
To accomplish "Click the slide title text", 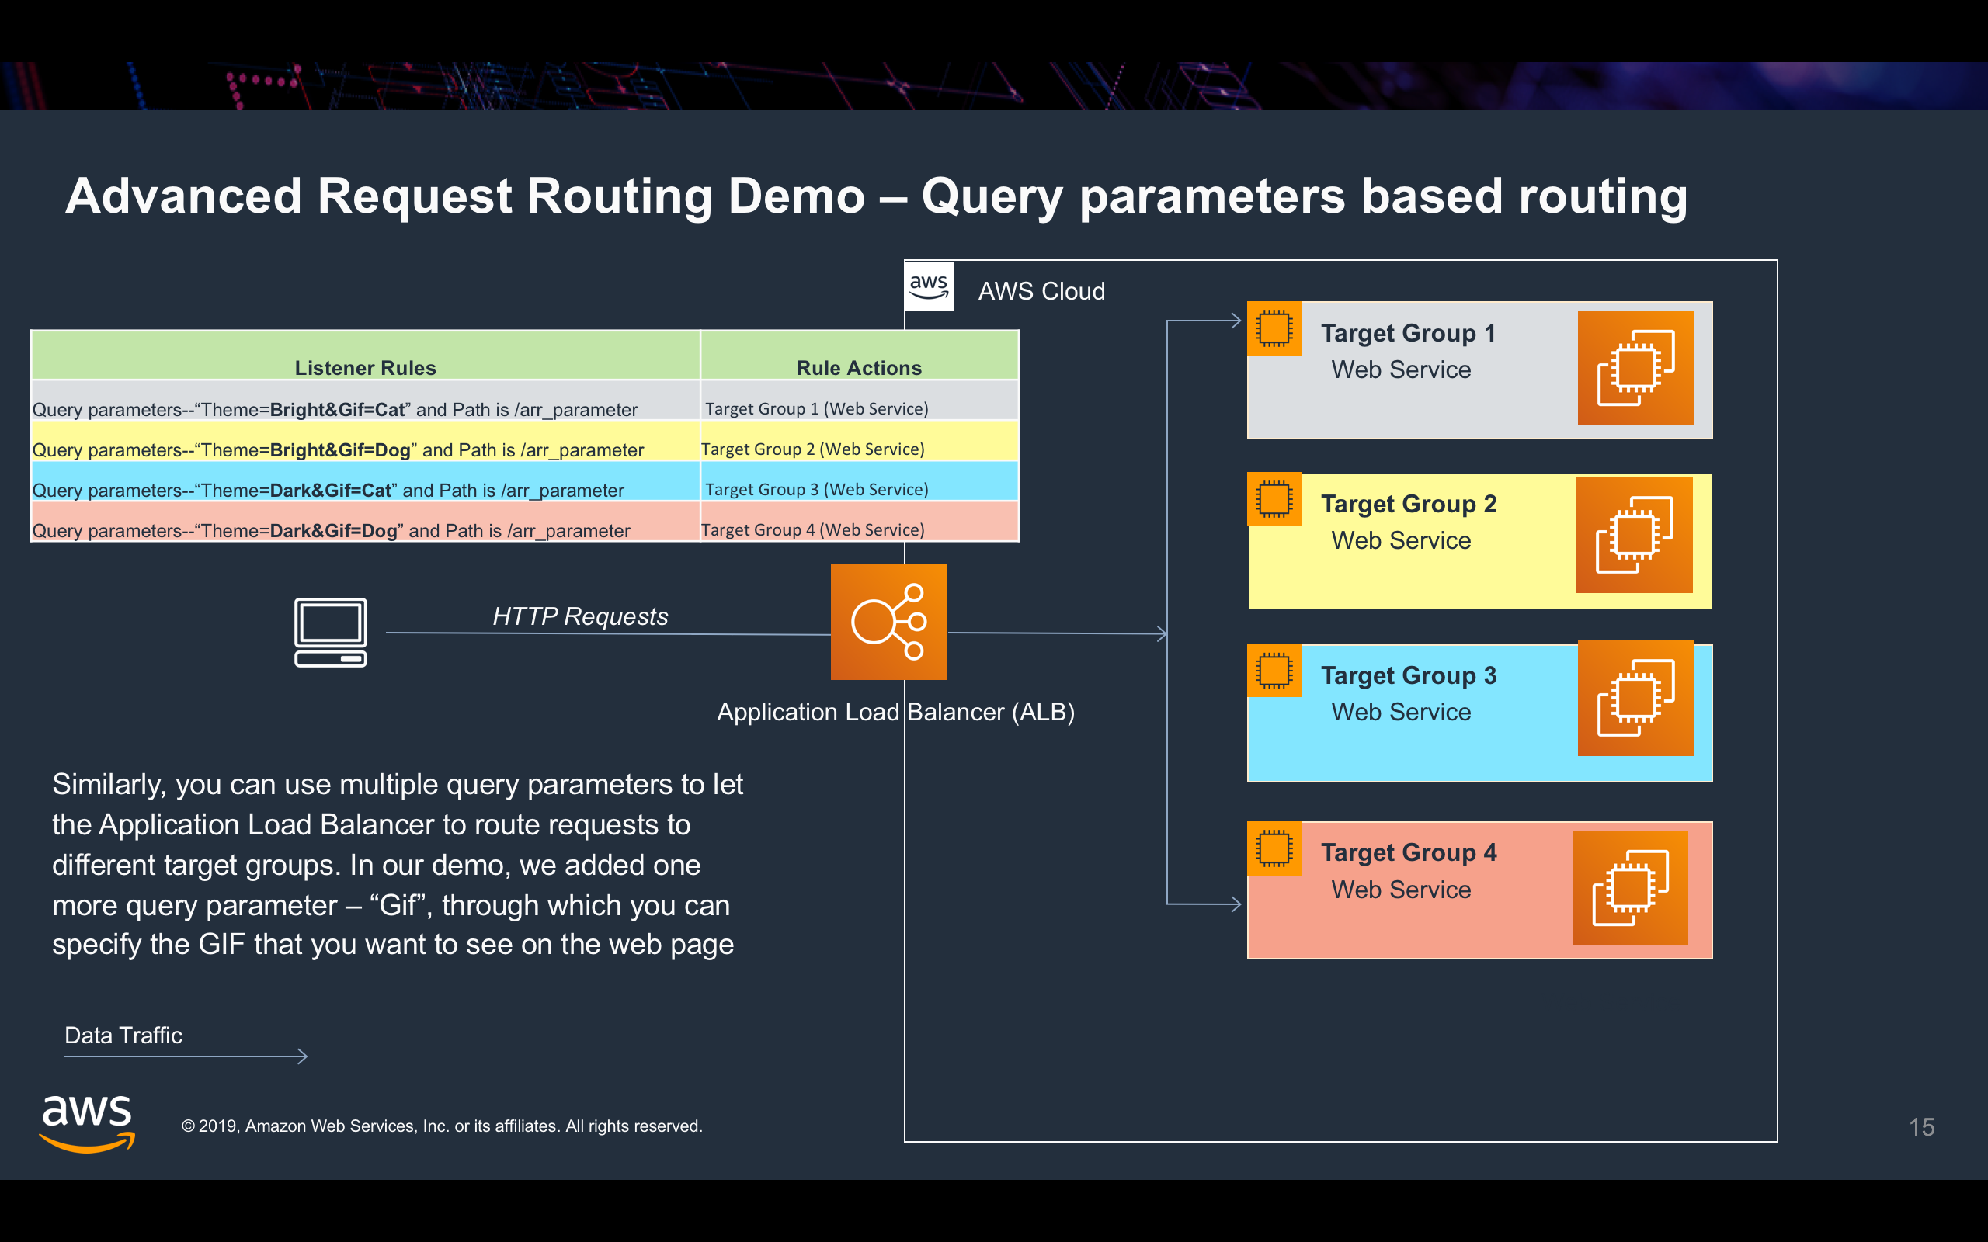I will tap(876, 196).
